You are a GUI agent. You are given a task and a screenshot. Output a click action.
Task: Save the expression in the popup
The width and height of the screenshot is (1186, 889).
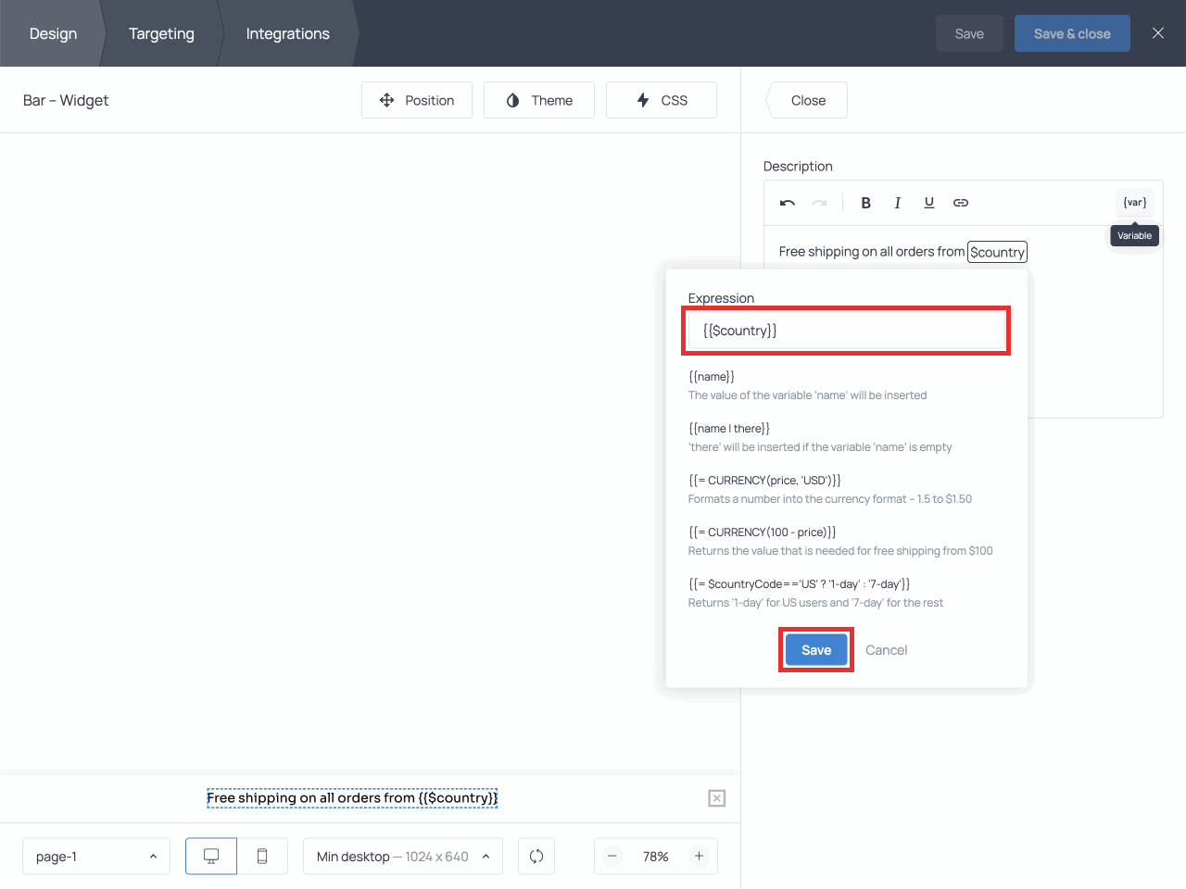pos(815,650)
